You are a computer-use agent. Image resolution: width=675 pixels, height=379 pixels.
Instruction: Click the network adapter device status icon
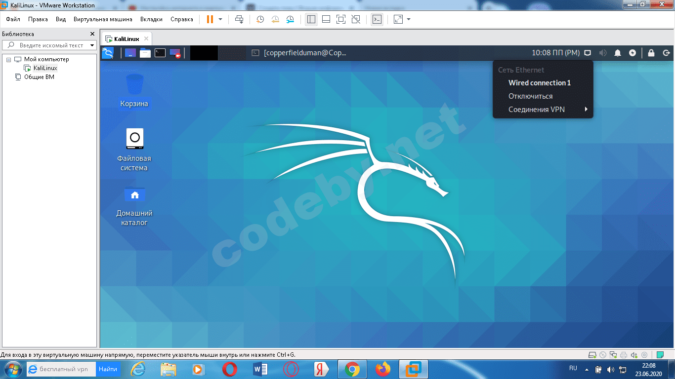613,355
